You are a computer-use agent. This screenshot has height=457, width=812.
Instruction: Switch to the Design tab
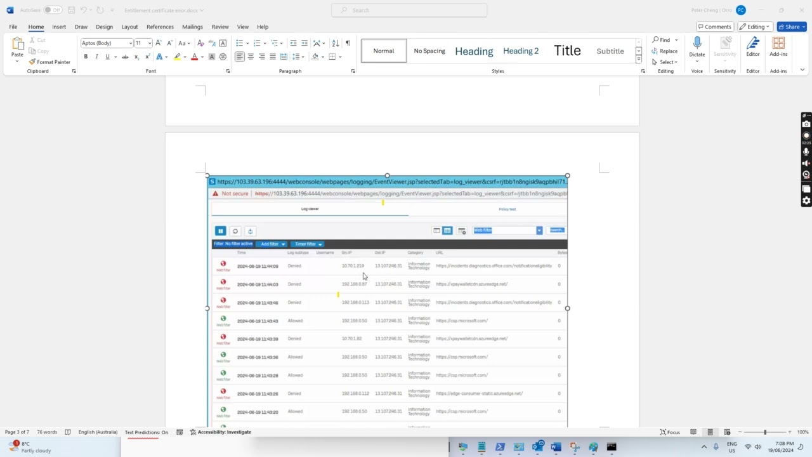click(x=104, y=27)
